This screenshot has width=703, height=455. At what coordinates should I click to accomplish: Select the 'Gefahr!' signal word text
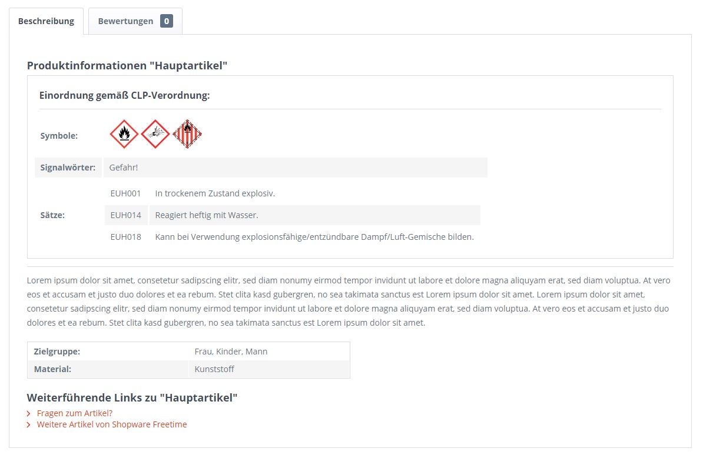click(x=123, y=168)
